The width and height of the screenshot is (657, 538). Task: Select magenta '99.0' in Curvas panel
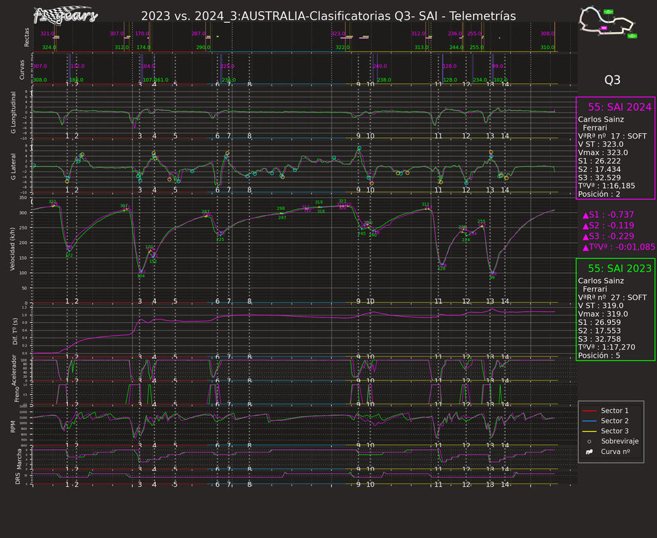[x=498, y=67]
